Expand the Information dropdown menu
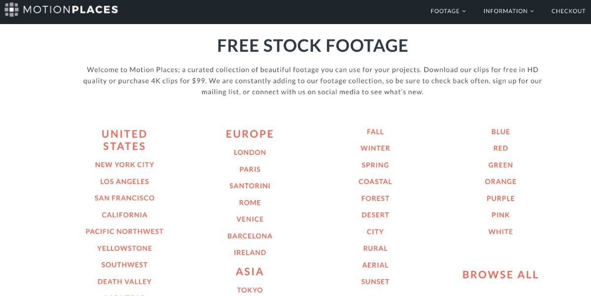Viewport: 591px width, 296px height. 508,11
